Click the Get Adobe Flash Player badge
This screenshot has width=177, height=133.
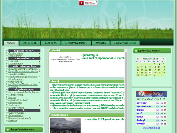click(x=88, y=3)
